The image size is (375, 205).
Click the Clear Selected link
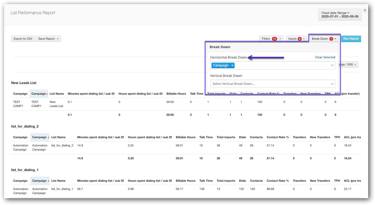coord(325,57)
